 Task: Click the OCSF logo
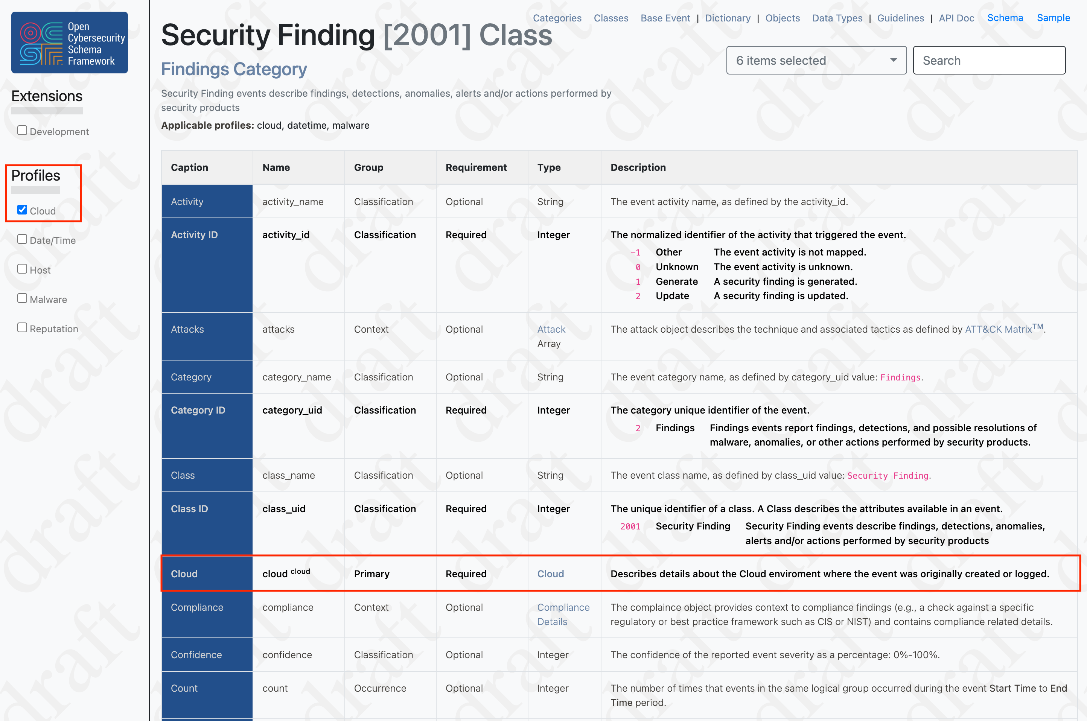[x=69, y=42]
